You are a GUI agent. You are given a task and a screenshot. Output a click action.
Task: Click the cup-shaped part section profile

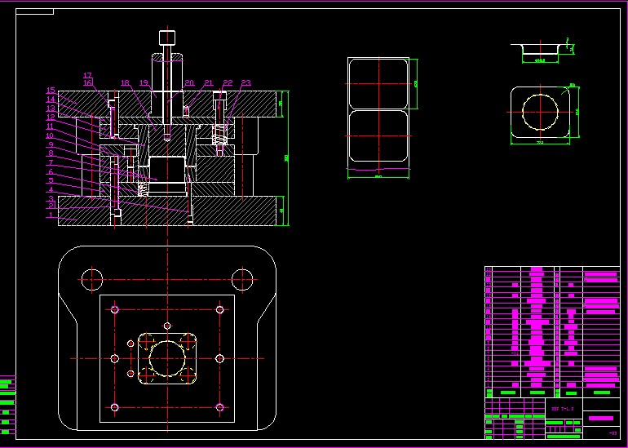[x=540, y=49]
